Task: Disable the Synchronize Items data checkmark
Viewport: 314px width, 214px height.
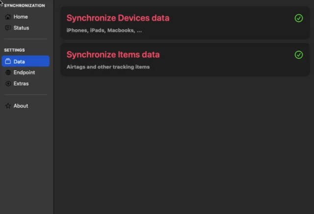Action: click(299, 54)
